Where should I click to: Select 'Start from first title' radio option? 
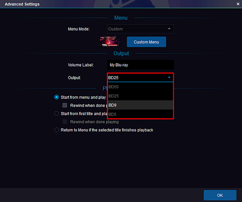[x=57, y=113]
